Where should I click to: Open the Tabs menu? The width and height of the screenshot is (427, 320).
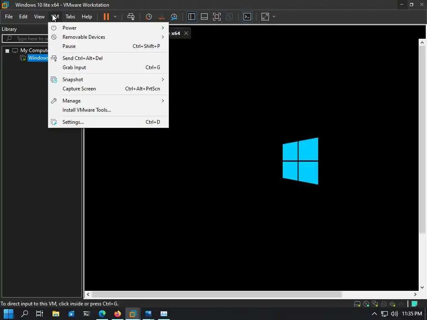coord(70,17)
